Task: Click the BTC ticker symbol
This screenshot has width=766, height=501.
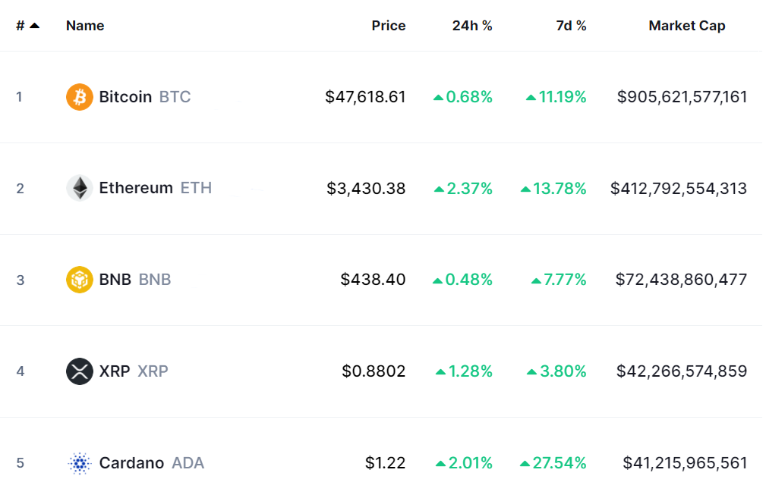Action: click(x=175, y=97)
